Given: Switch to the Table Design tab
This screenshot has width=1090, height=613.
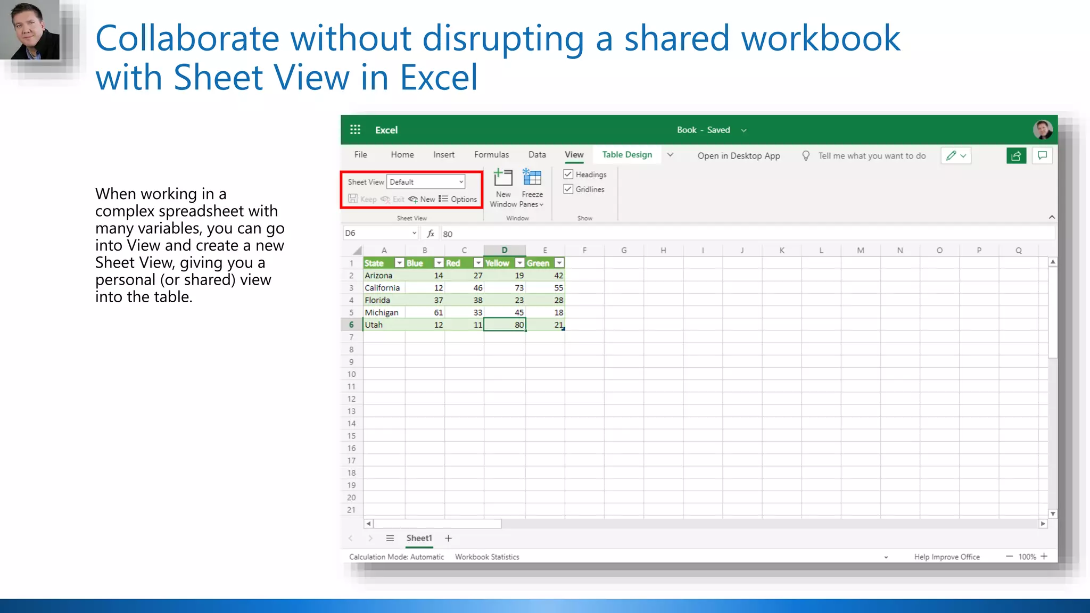Looking at the screenshot, I should 627,154.
